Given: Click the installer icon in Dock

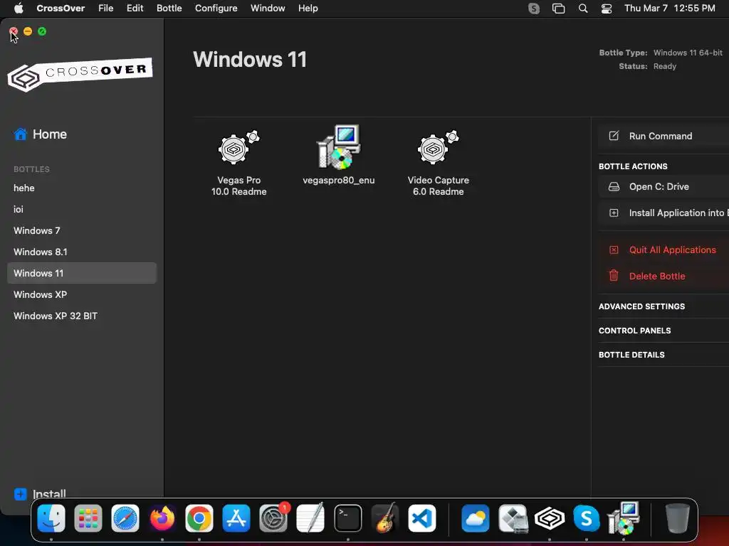Looking at the screenshot, I should (x=624, y=518).
